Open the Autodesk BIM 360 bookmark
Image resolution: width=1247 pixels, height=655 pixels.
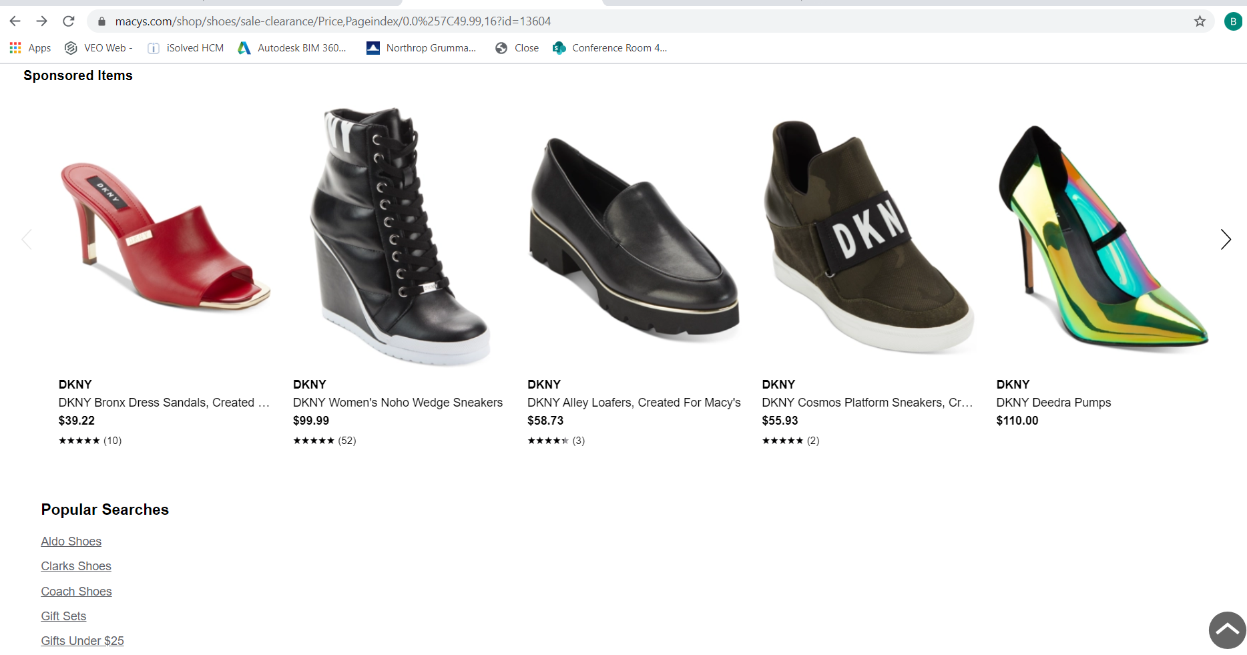tap(292, 48)
